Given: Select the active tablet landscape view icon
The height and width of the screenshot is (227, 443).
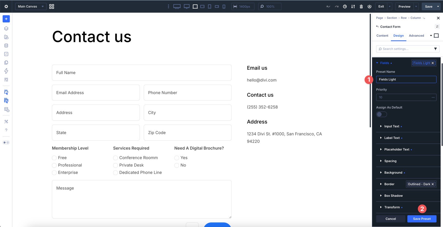Looking at the screenshot, I should tap(195, 6).
